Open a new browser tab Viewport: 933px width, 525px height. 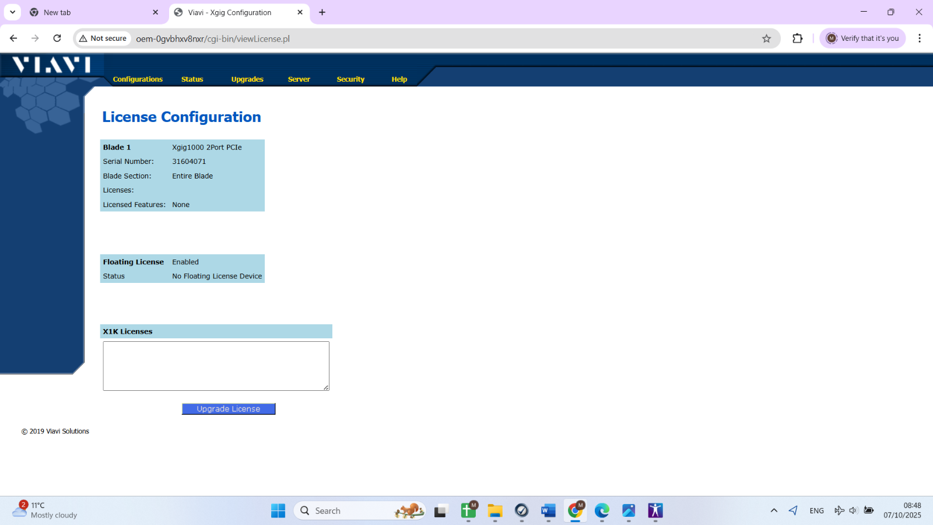pyautogui.click(x=322, y=12)
